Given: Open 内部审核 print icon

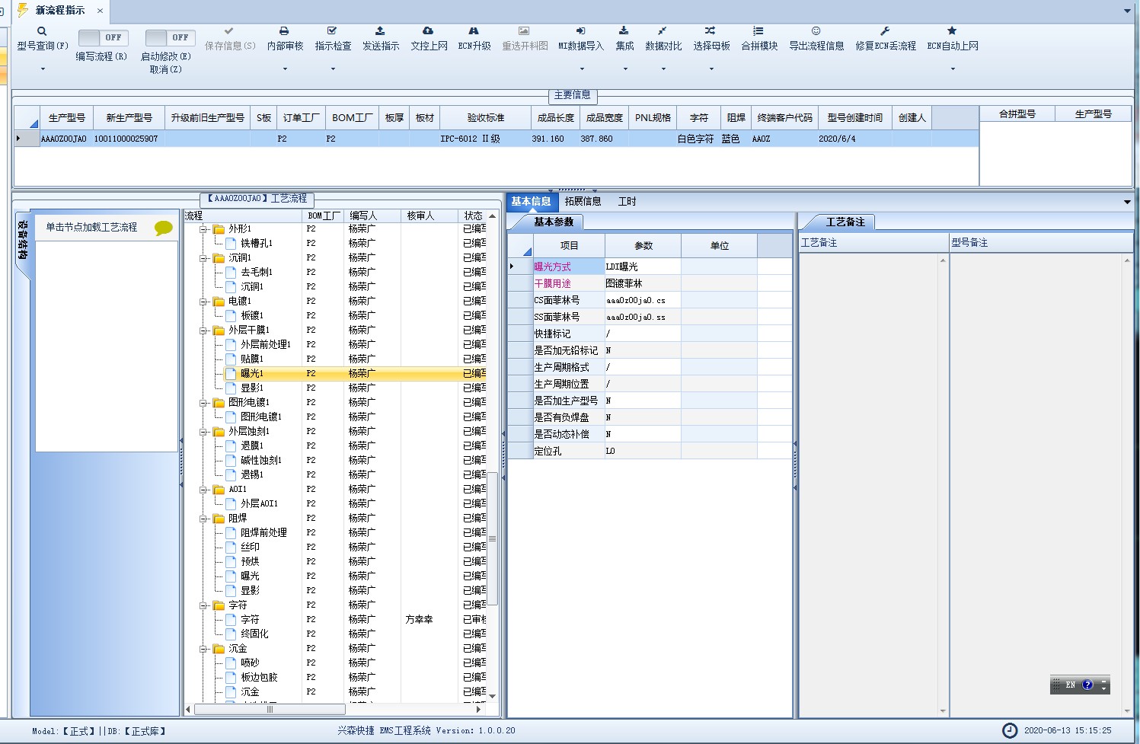Looking at the screenshot, I should [284, 31].
